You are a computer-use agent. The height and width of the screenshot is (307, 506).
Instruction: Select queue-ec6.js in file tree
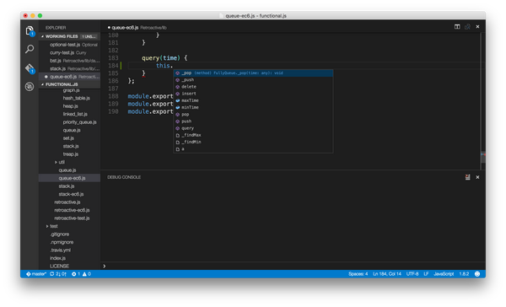pyautogui.click(x=69, y=178)
